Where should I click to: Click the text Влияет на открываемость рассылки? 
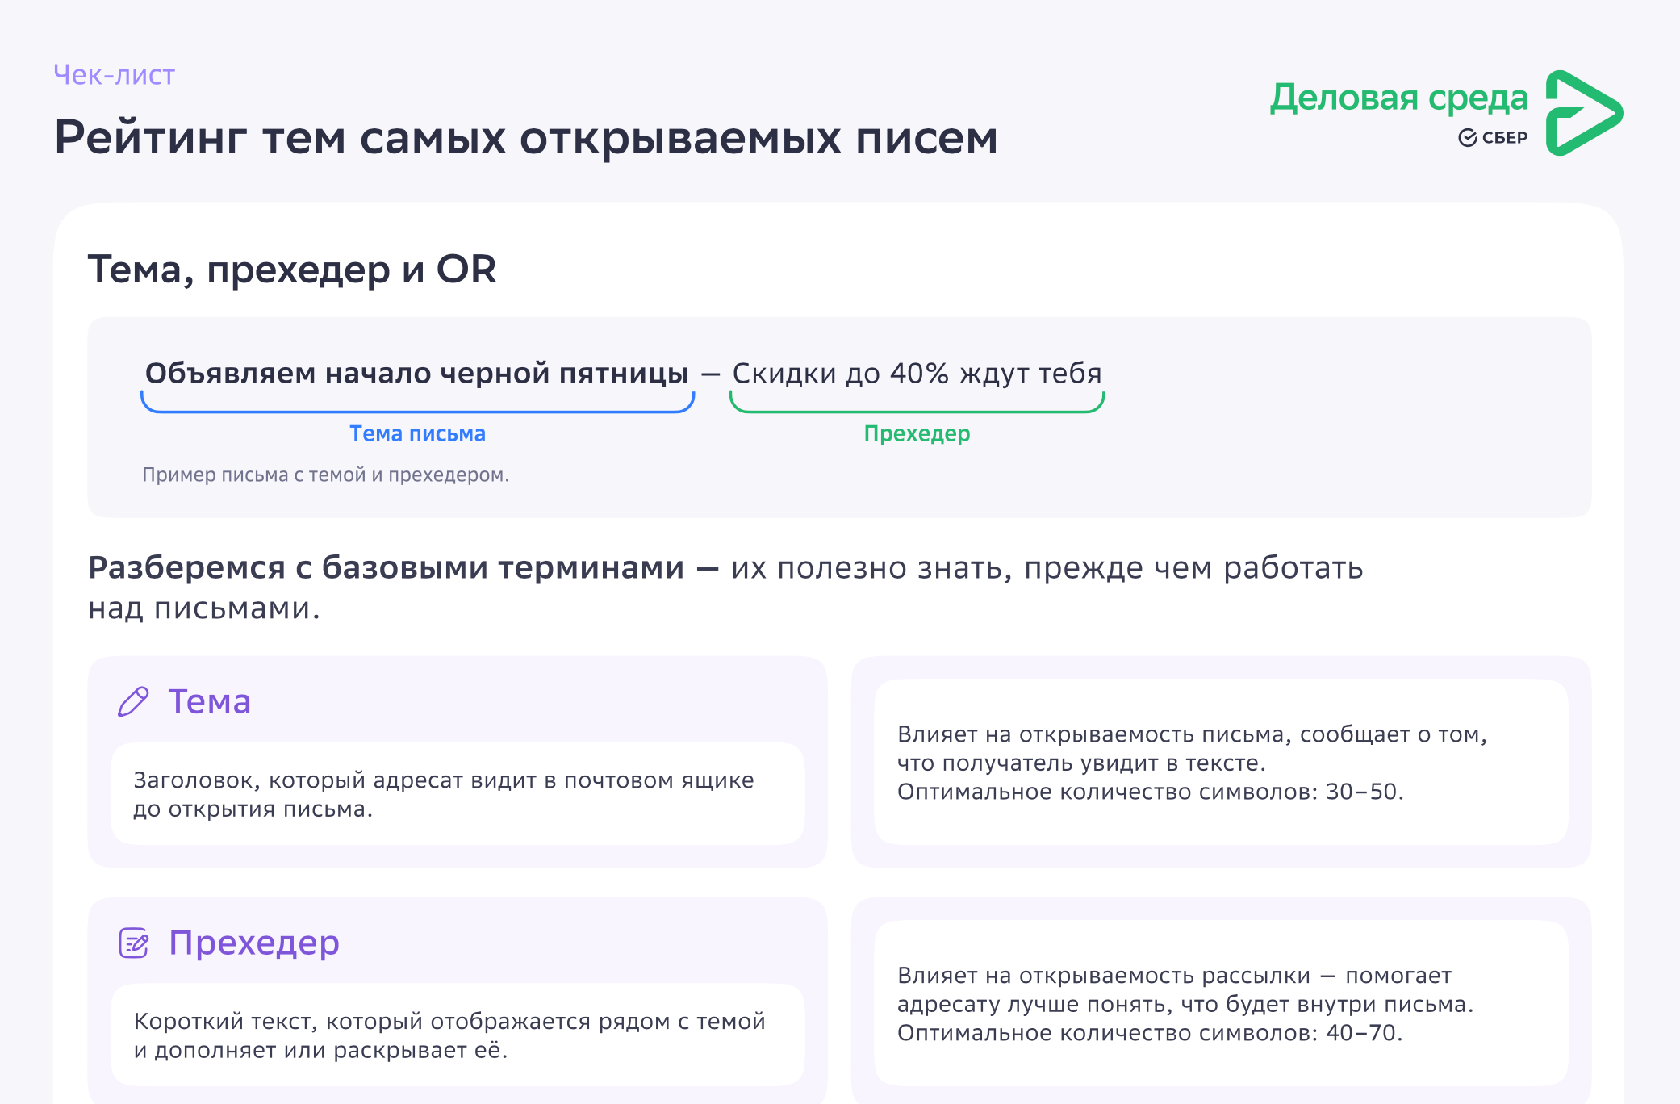click(1104, 976)
